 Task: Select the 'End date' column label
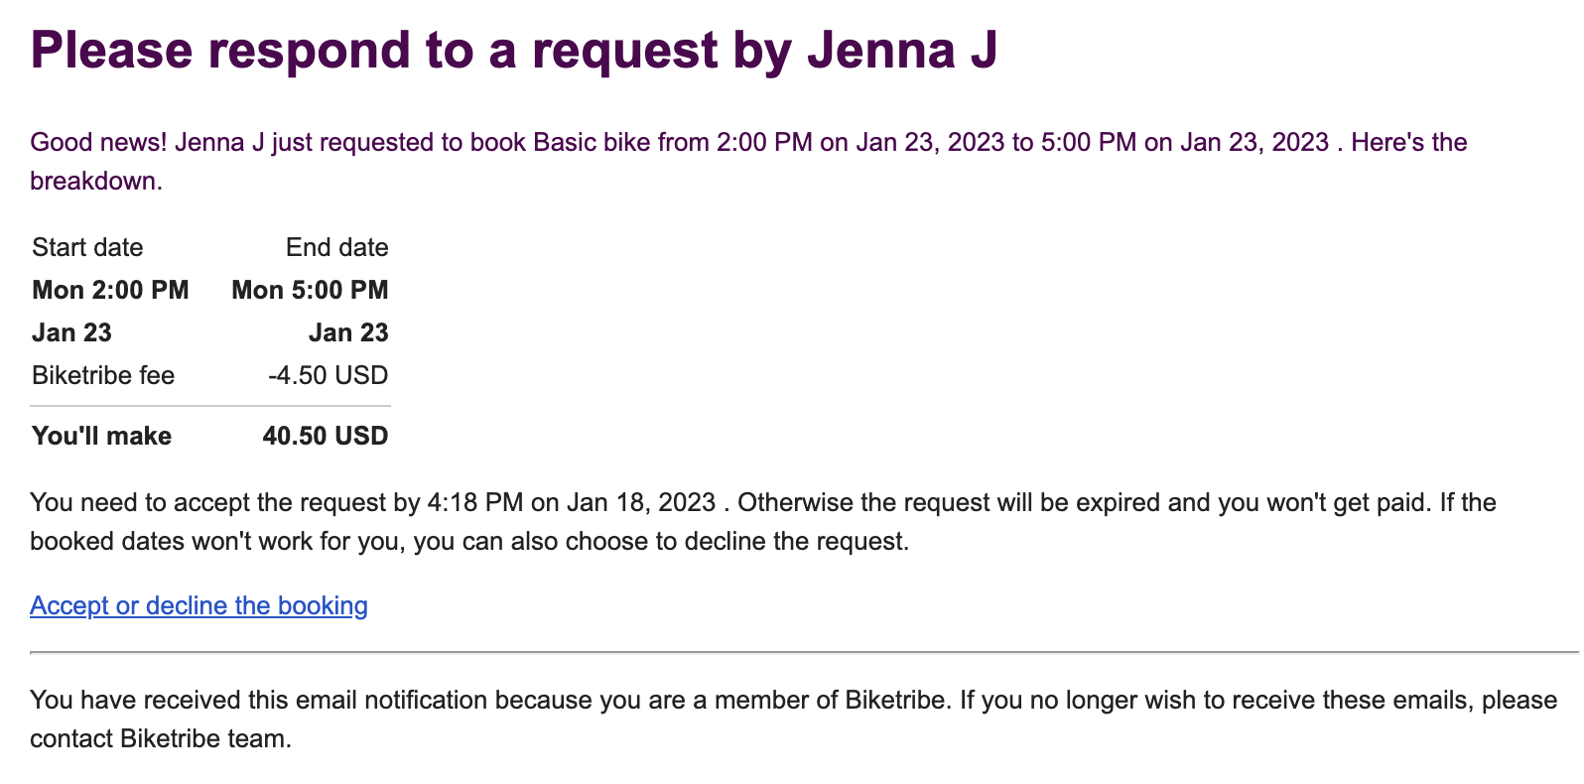[x=336, y=247]
